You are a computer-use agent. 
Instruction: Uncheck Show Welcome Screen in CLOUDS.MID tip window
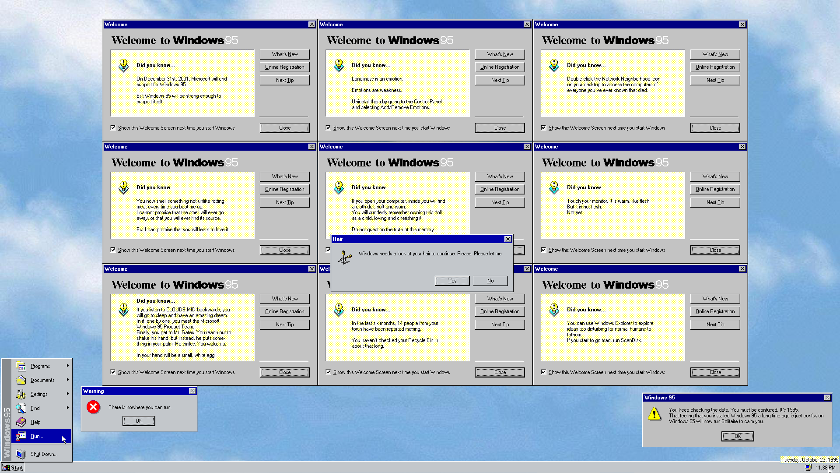[x=113, y=372]
